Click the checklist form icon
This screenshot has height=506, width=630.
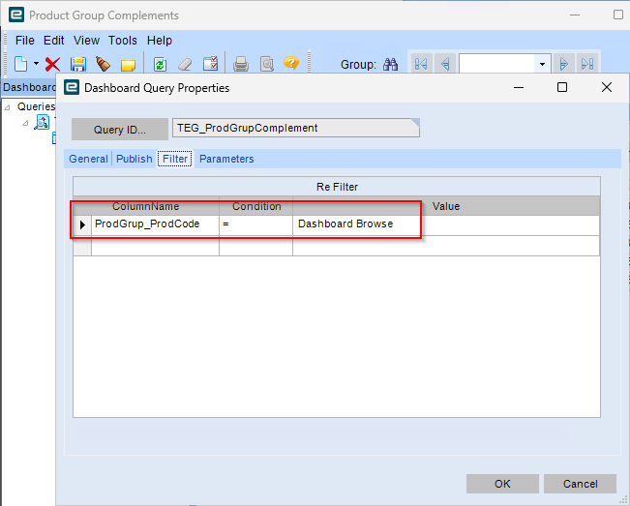tap(211, 64)
